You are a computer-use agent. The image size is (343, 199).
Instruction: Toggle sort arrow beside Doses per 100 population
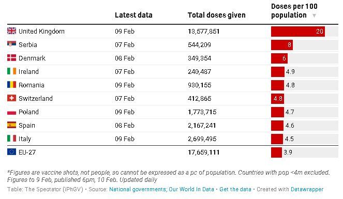314,16
